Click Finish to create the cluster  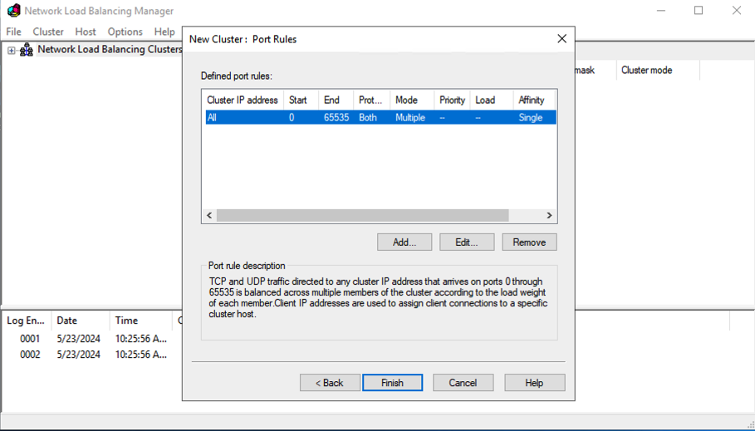tap(392, 383)
